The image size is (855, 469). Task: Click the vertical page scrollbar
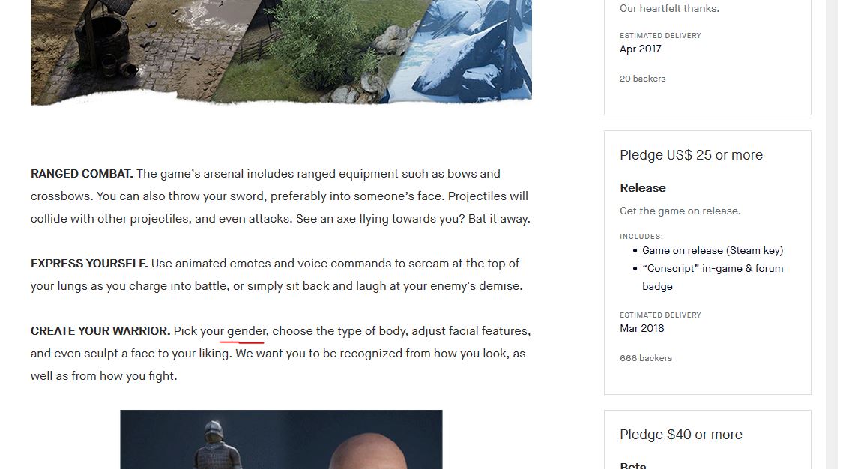point(832,234)
